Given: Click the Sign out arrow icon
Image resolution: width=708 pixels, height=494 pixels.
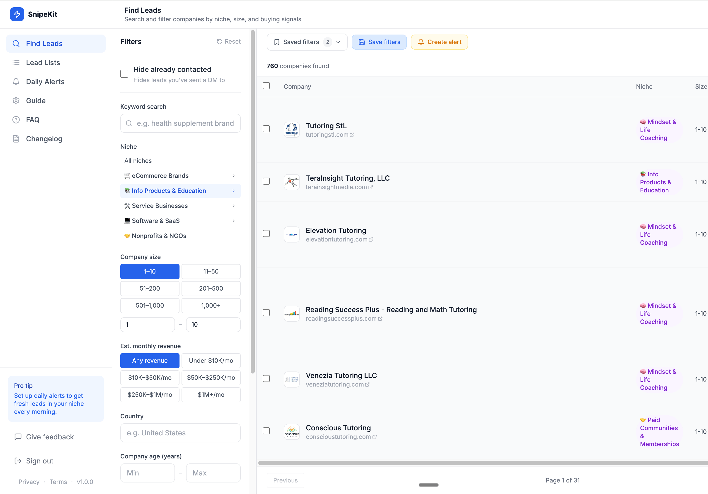Looking at the screenshot, I should pos(18,461).
